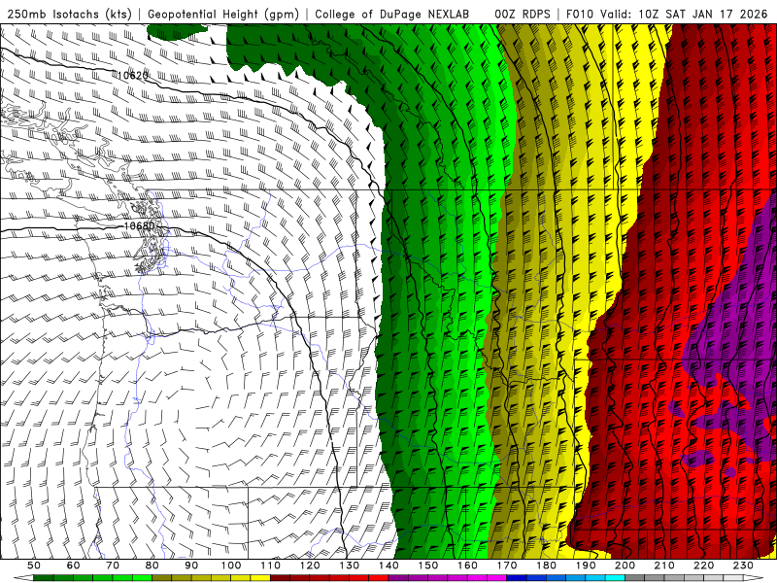Click the 200 tick label on color scale

[x=625, y=566]
